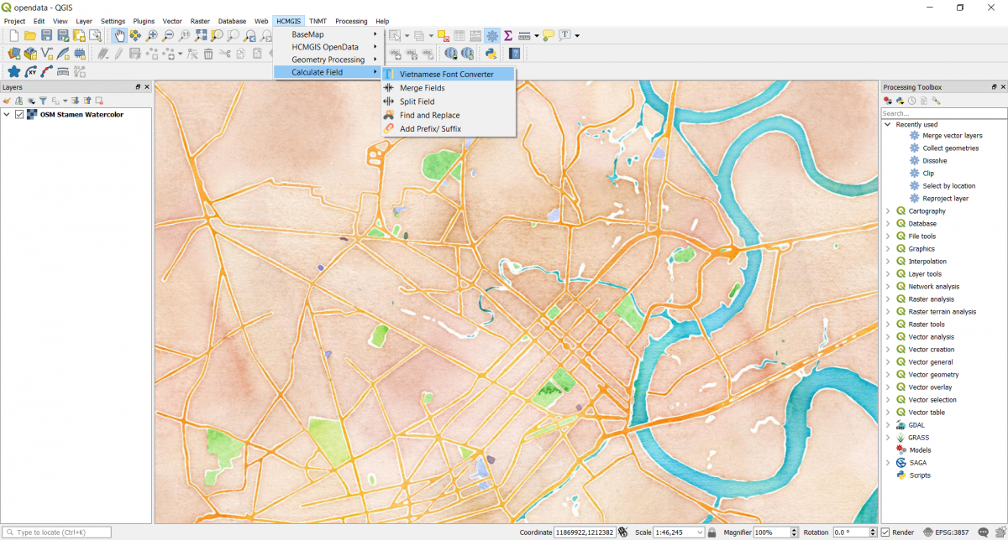Click the Filter Legend funnel icon
The width and height of the screenshot is (1008, 540).
(43, 101)
